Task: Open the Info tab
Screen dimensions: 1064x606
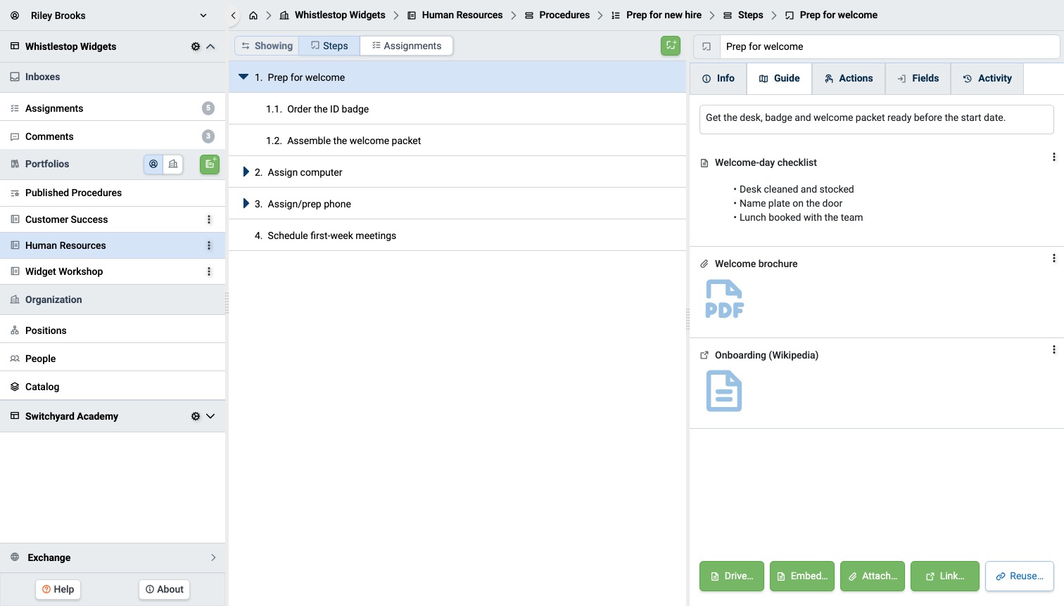Action: pyautogui.click(x=718, y=79)
